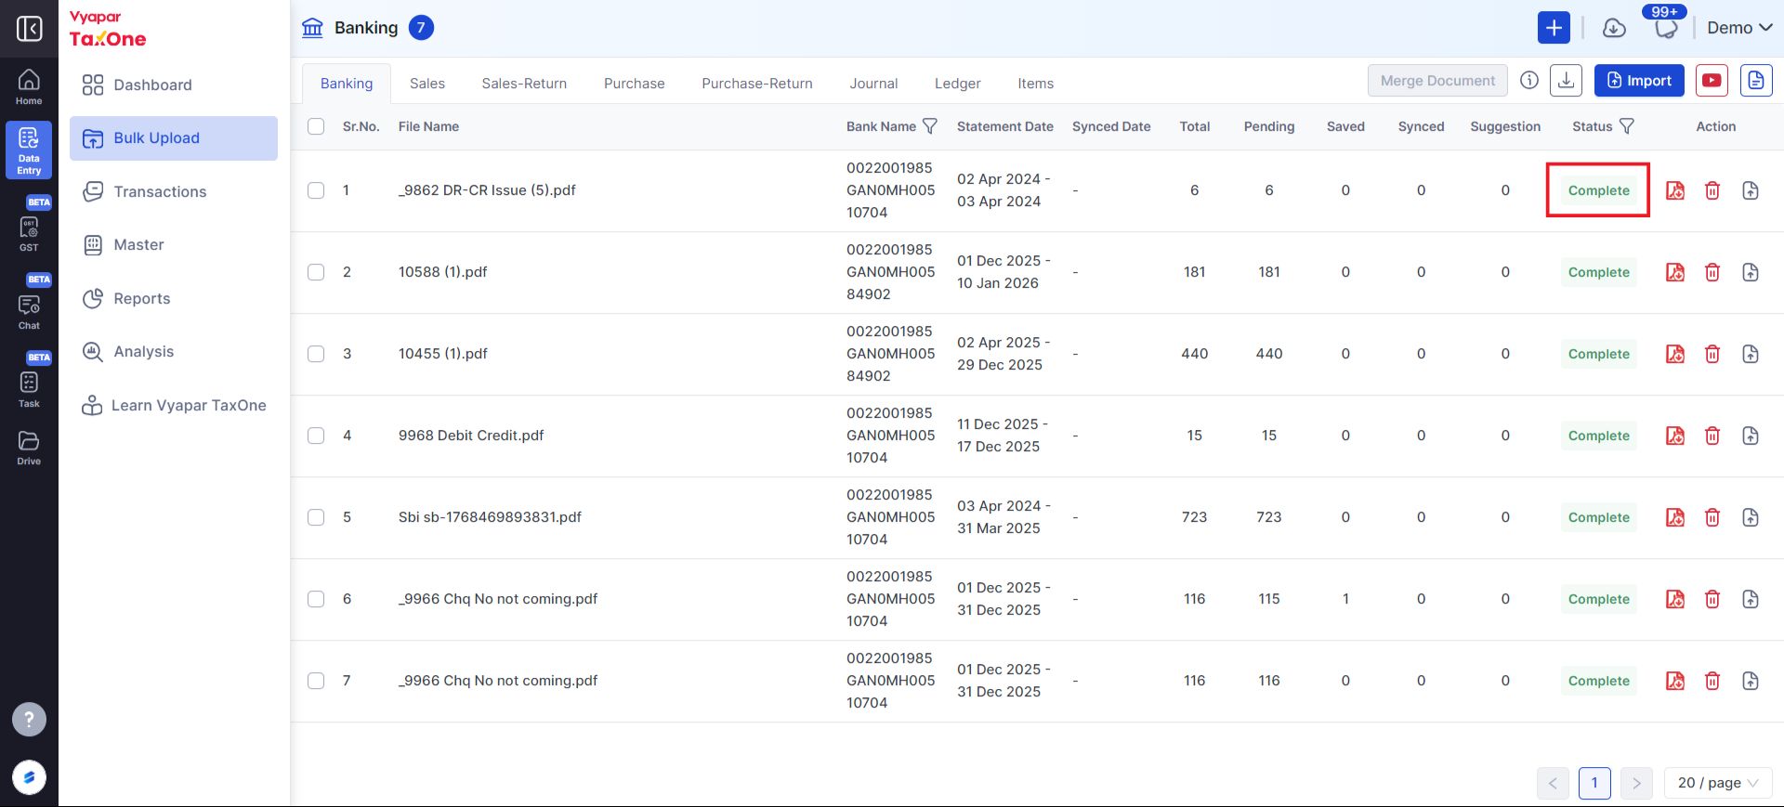1784x807 pixels.
Task: Click the export icon for 10455 (1).pdf
Action: click(x=1751, y=354)
